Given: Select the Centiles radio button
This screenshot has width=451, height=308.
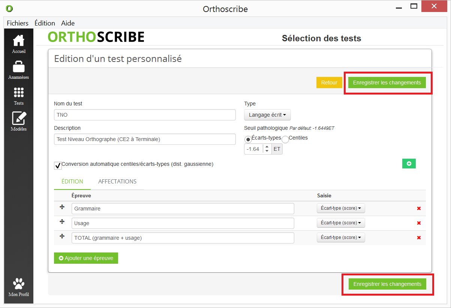Looking at the screenshot, I should point(285,139).
